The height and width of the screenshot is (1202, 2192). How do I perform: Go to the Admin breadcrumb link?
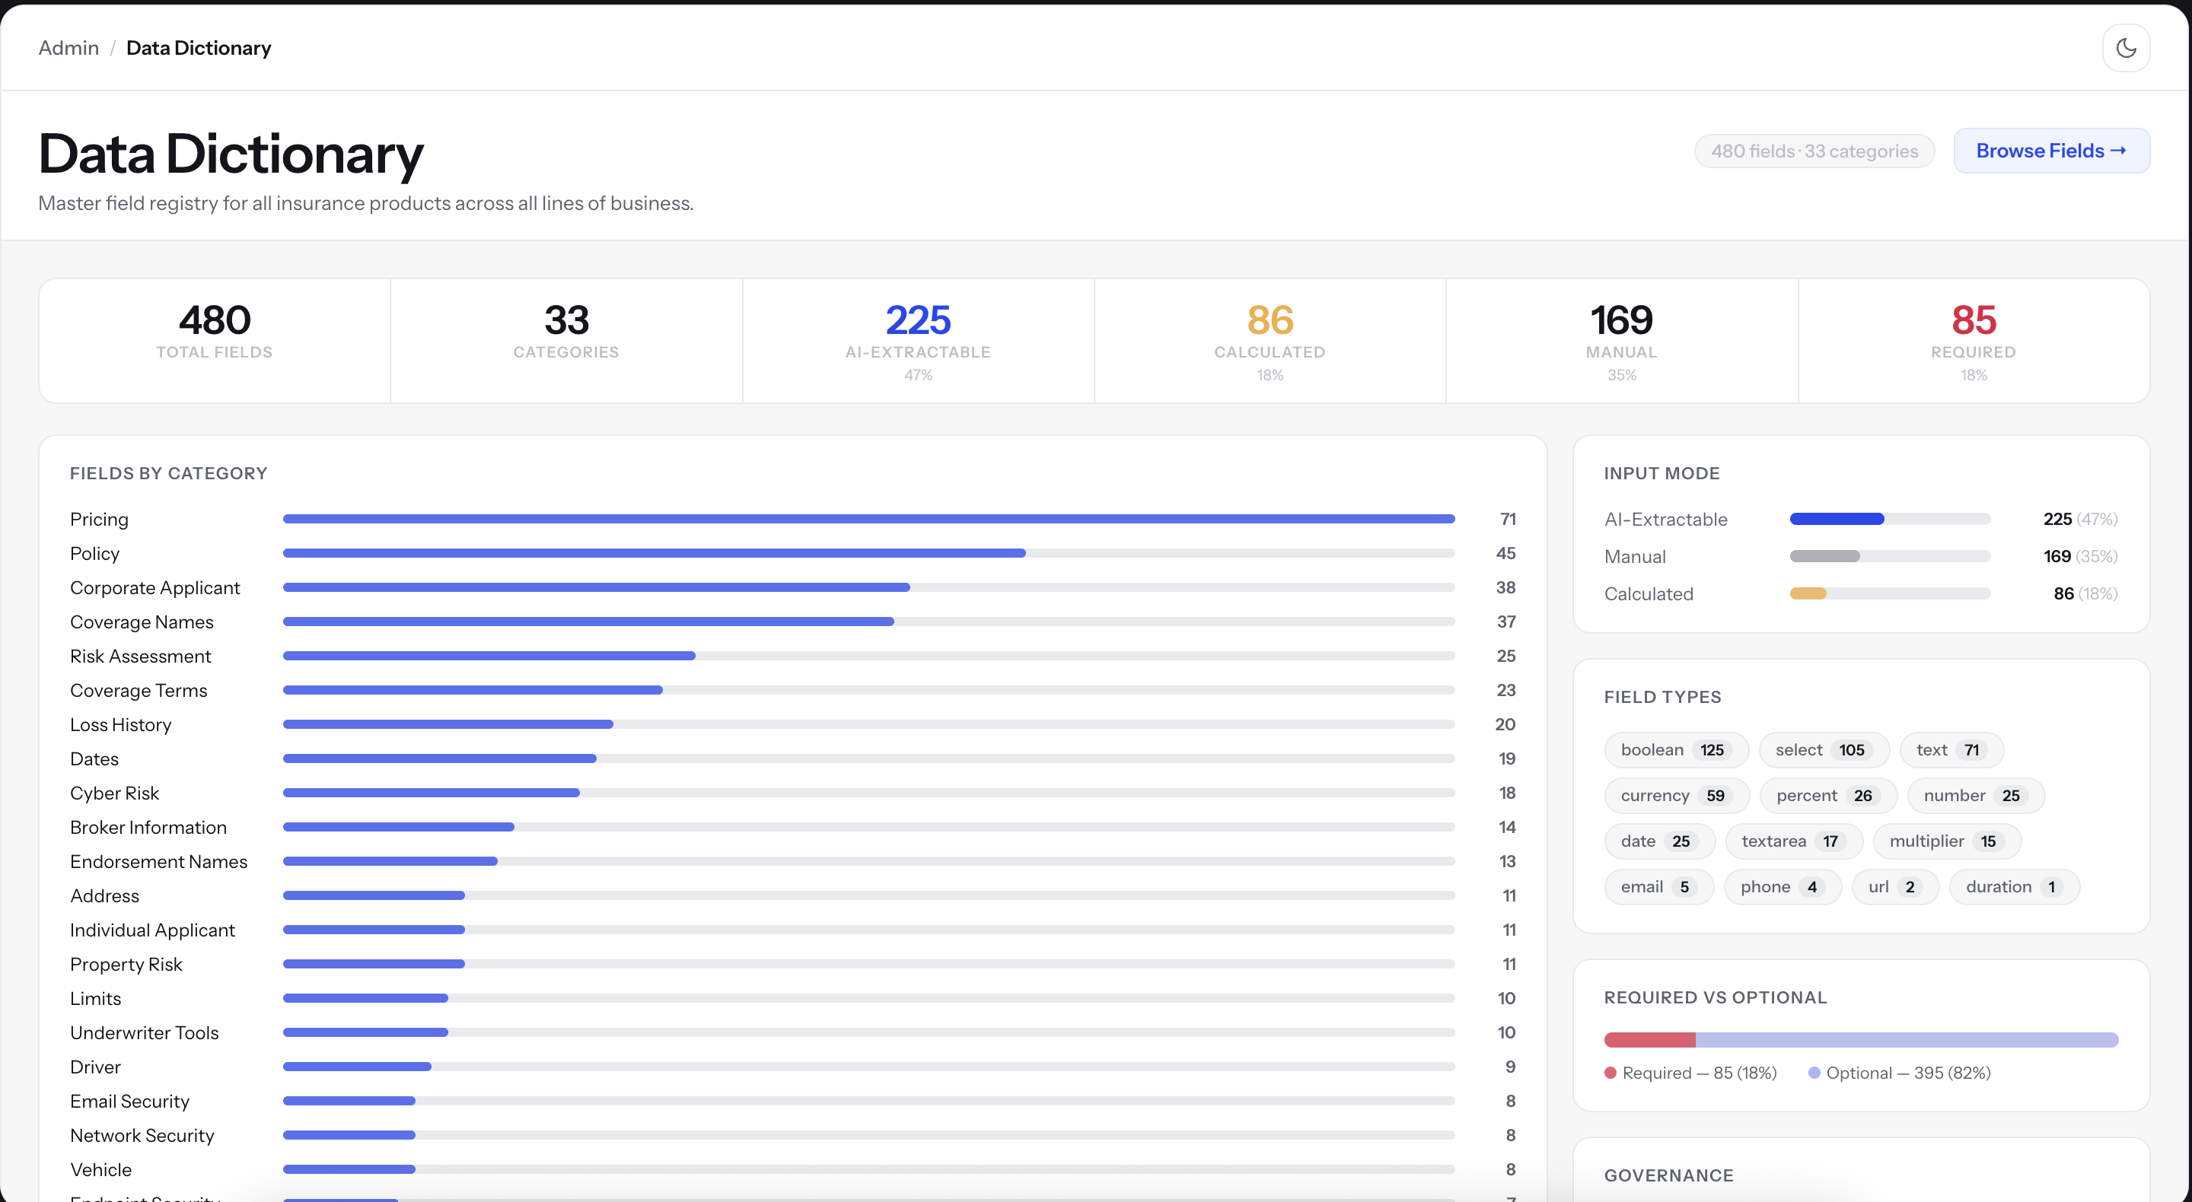click(x=69, y=48)
